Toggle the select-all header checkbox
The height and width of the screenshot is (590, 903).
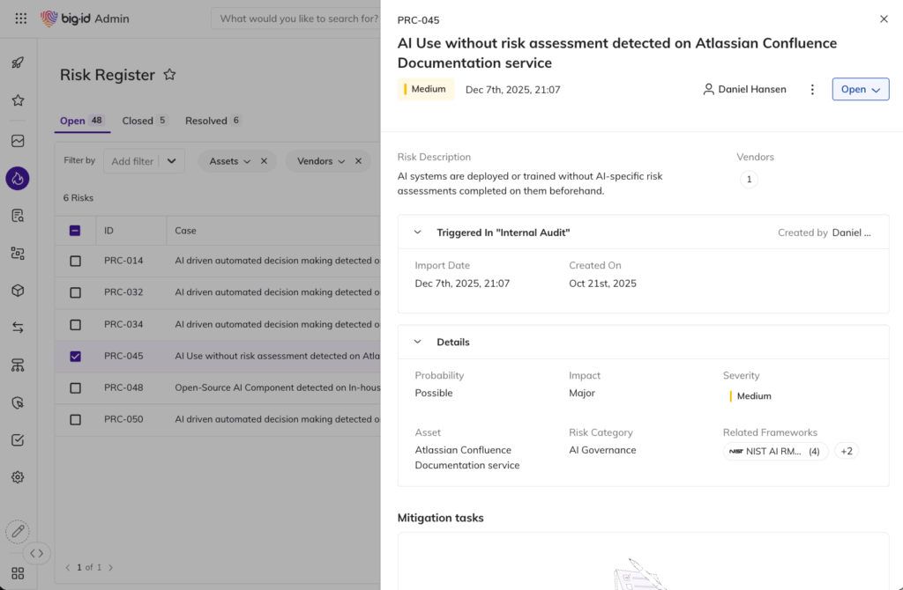pos(75,231)
